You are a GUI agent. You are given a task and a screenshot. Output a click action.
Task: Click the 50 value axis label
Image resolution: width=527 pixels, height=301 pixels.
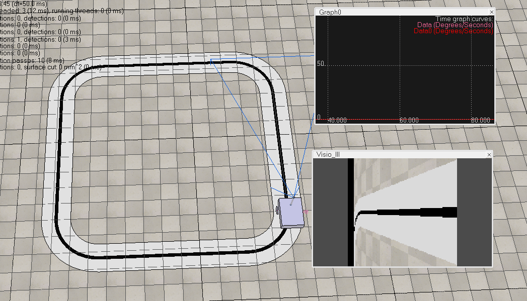[x=320, y=63]
